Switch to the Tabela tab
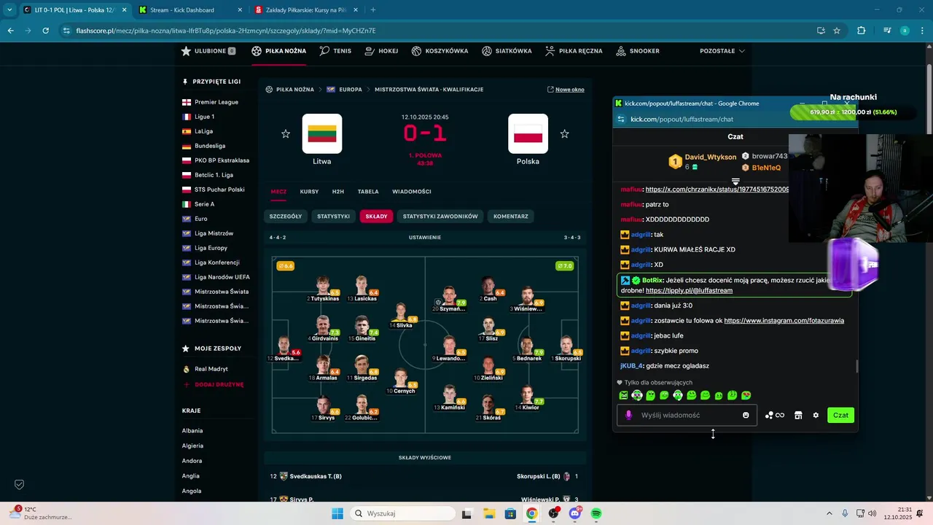The height and width of the screenshot is (525, 933). click(x=368, y=192)
